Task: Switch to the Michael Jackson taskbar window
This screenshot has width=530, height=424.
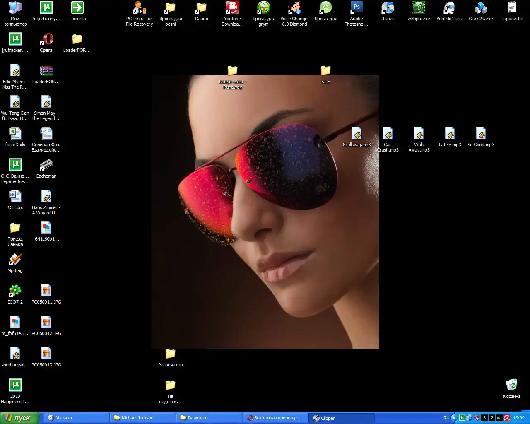Action: (x=142, y=418)
